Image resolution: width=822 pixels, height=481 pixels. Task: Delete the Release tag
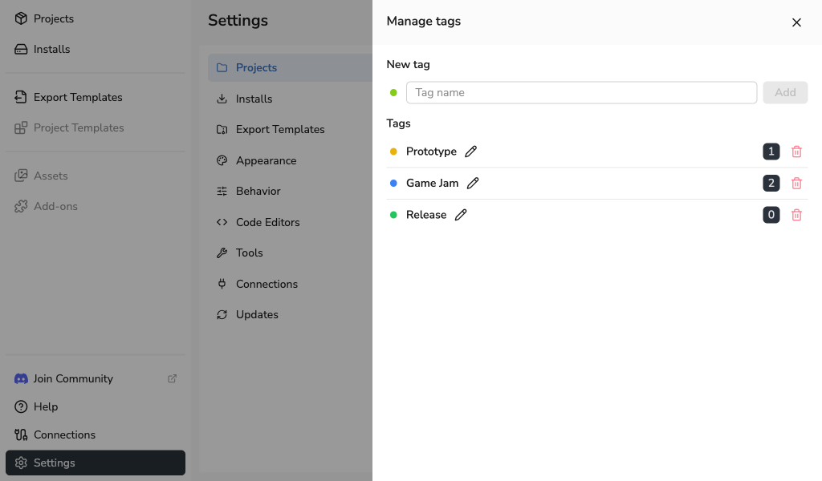pos(796,215)
